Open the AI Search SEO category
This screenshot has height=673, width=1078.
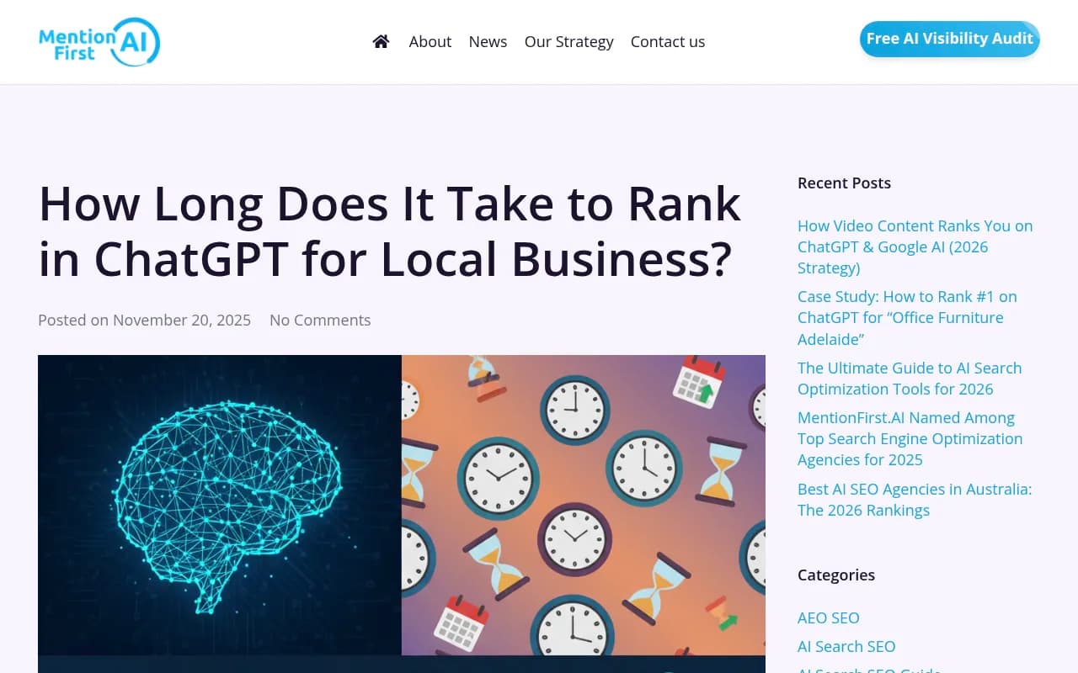tap(846, 646)
